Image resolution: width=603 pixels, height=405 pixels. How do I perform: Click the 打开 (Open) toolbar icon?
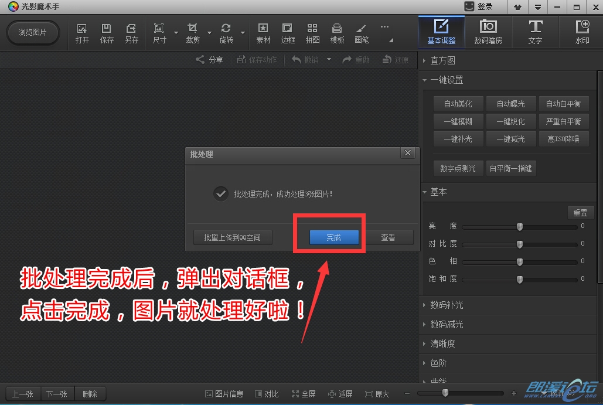coord(82,33)
